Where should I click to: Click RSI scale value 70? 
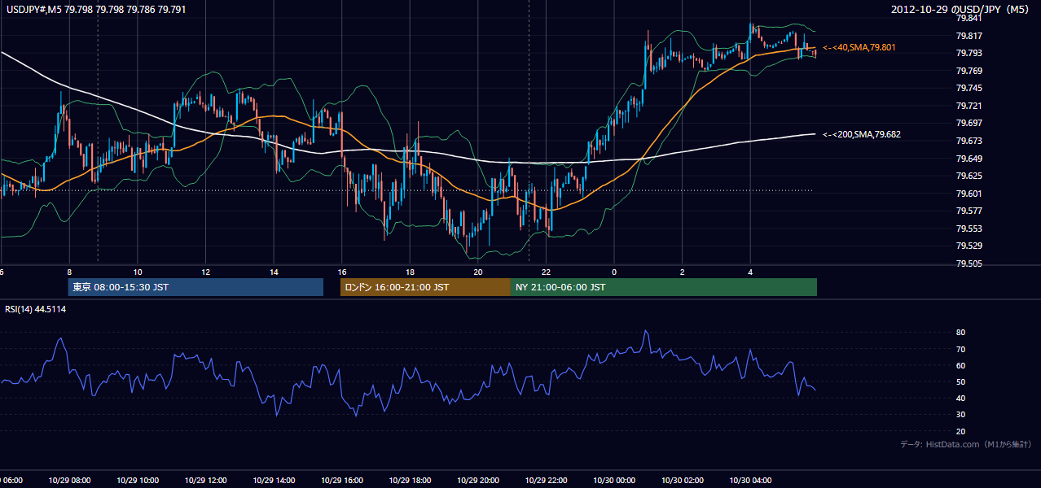960,349
